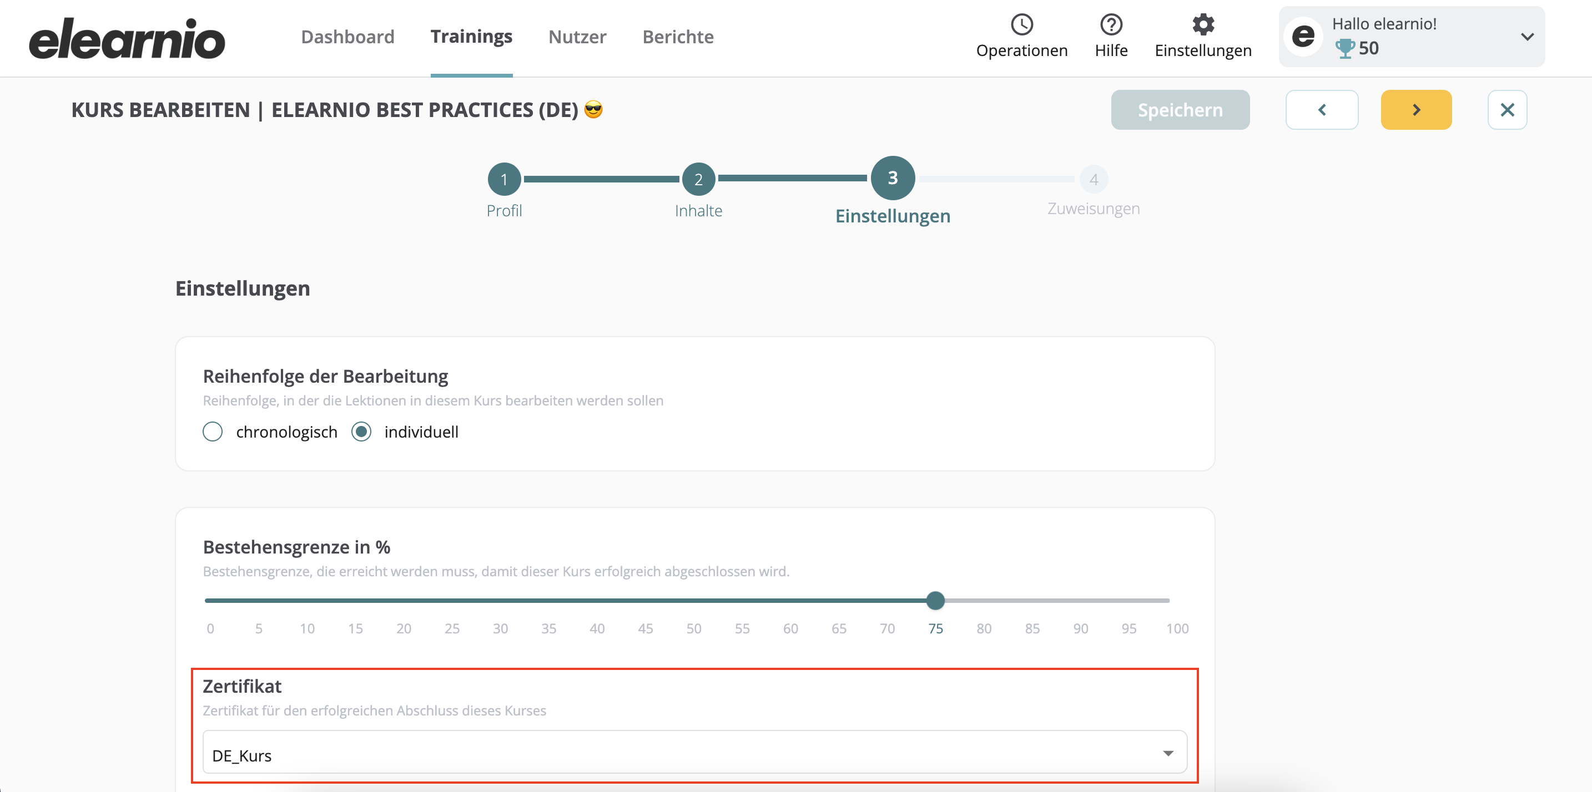Click the 75 label under slider
The image size is (1592, 792).
(935, 628)
